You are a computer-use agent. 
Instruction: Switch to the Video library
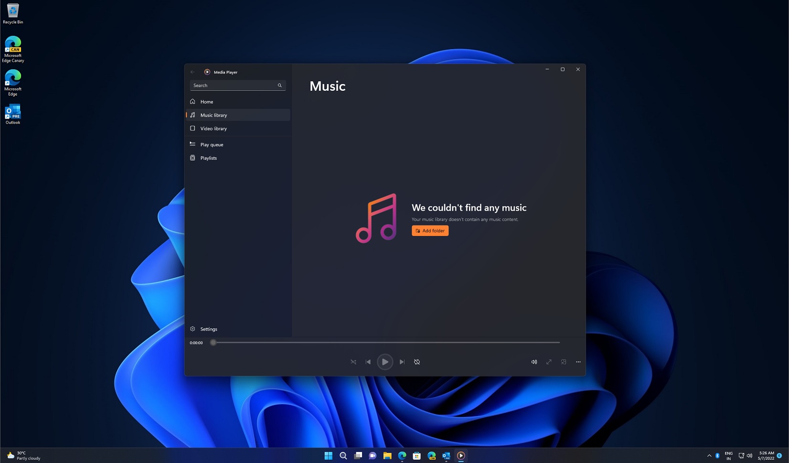(213, 128)
